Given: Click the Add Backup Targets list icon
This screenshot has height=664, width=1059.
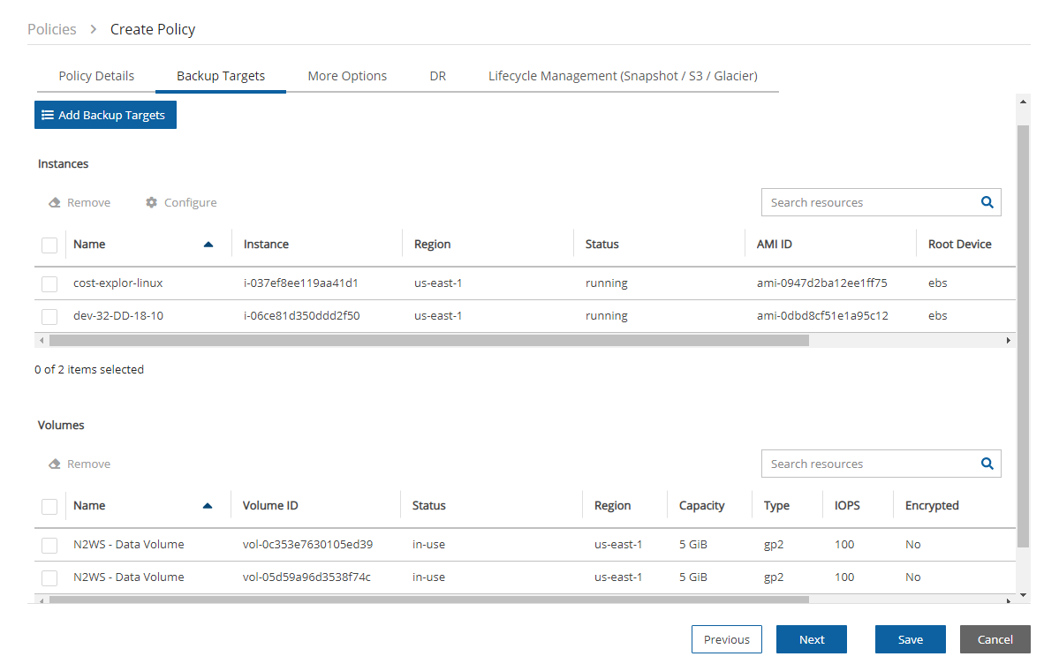Looking at the screenshot, I should pyautogui.click(x=48, y=116).
